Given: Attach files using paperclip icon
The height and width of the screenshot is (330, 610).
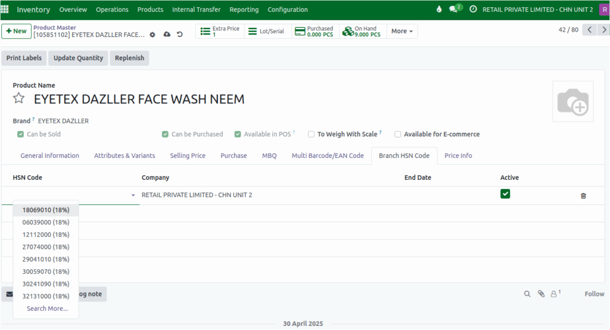Looking at the screenshot, I should (x=541, y=294).
